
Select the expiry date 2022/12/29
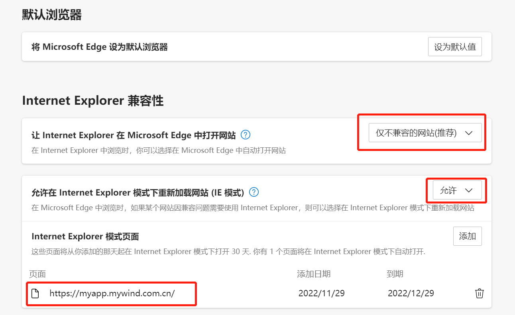coord(411,293)
